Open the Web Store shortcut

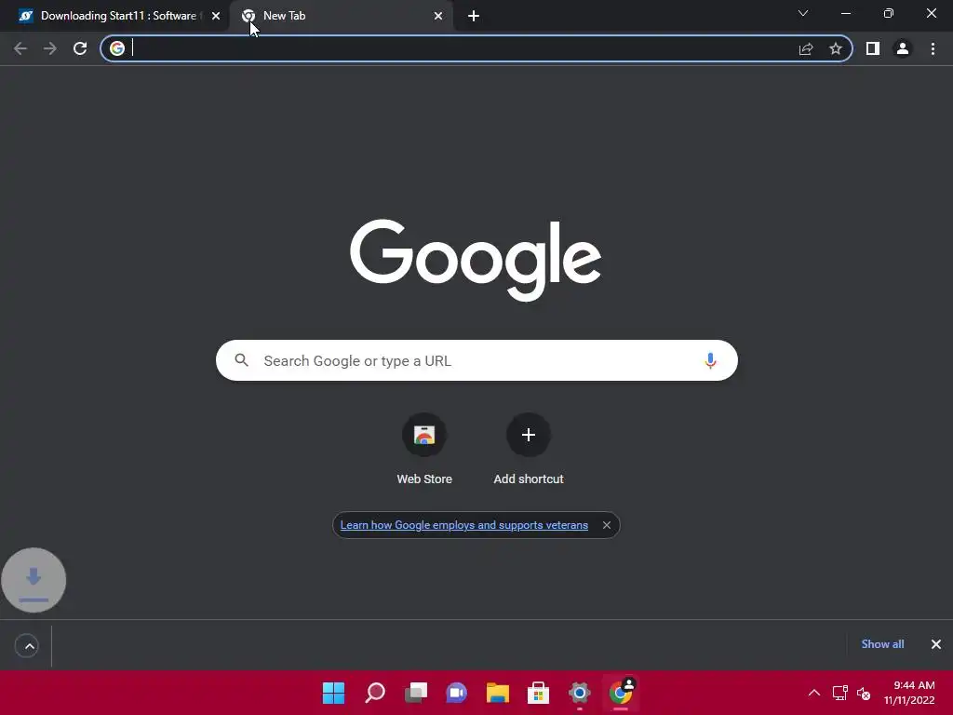424,450
